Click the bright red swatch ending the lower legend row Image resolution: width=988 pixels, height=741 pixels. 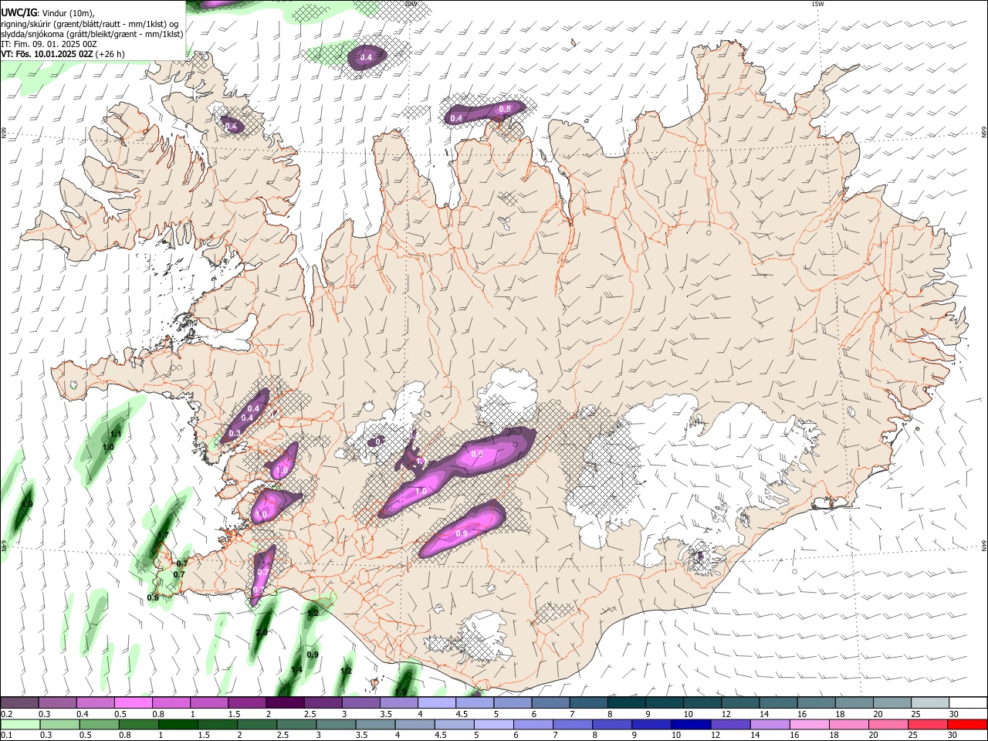pyautogui.click(x=966, y=724)
